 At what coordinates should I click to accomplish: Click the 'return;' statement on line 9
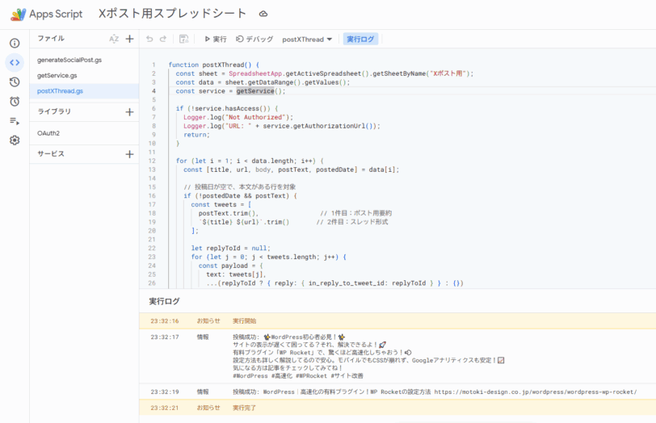pos(196,135)
